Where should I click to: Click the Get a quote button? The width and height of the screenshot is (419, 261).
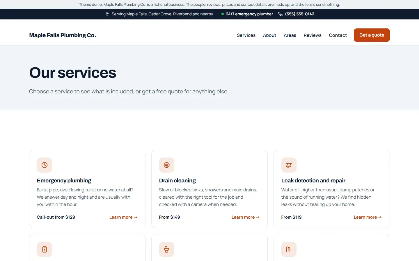[x=372, y=35]
